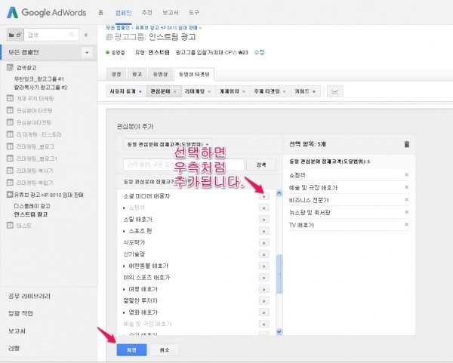Click the blue 저장 button
The width and height of the screenshot is (453, 363).
click(131, 349)
